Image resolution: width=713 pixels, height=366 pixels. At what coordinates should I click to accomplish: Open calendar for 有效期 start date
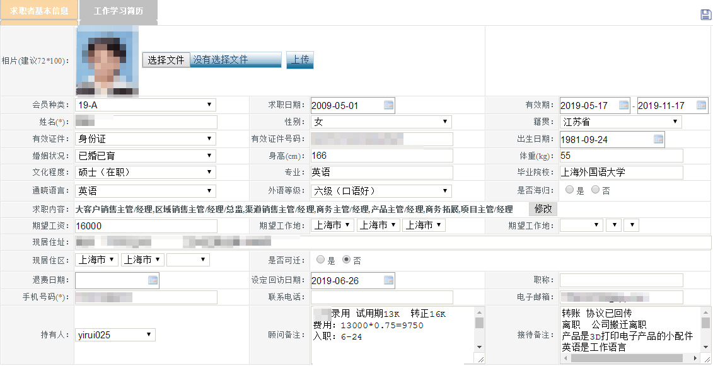[624, 105]
